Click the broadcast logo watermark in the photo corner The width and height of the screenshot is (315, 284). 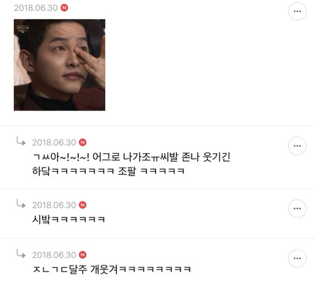[x=23, y=28]
